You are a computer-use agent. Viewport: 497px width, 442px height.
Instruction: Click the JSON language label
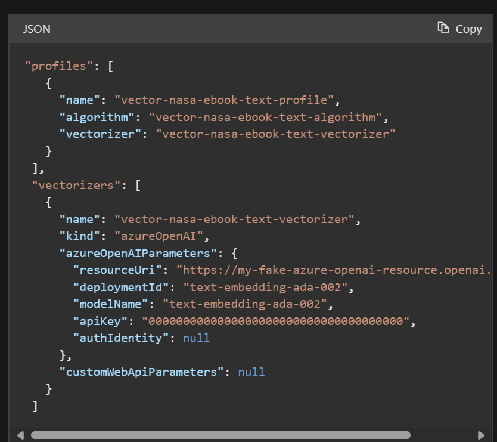coord(37,29)
